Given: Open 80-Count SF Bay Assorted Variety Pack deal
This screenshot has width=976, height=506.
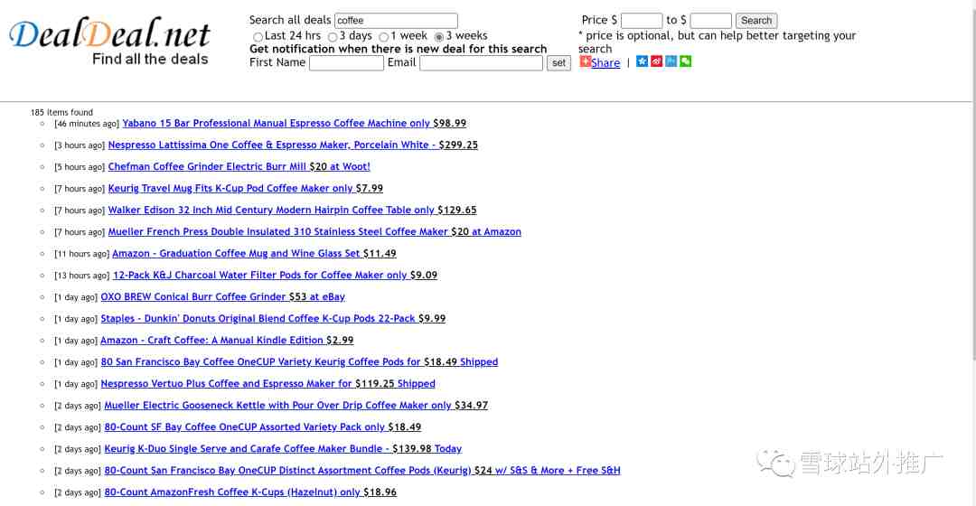Looking at the screenshot, I should click(x=263, y=427).
